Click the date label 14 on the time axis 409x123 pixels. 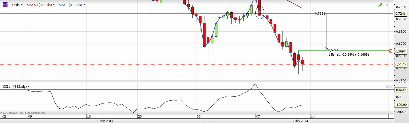tap(312, 117)
